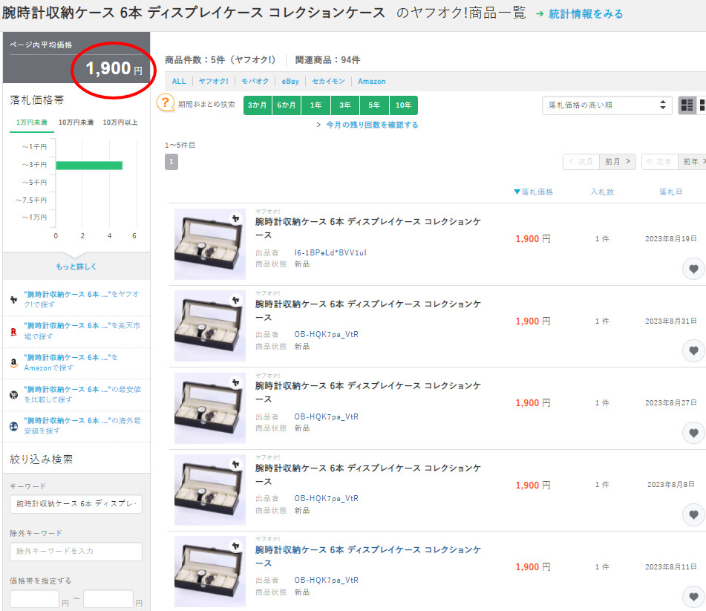Open the first watch case thumbnail
Screen dimensions: 706x611
coord(209,244)
